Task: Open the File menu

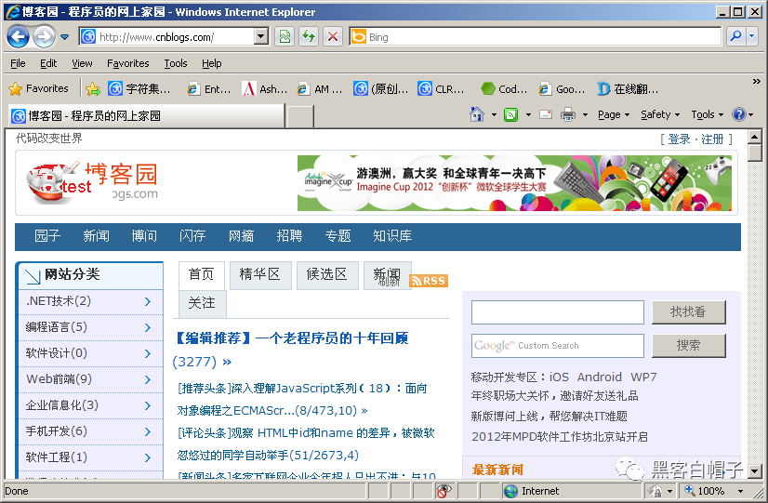Action: 18,63
